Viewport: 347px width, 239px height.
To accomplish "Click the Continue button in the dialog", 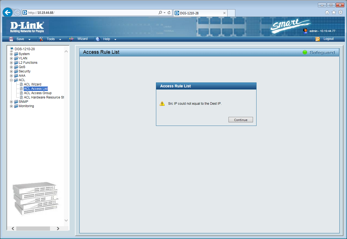I will click(x=241, y=120).
